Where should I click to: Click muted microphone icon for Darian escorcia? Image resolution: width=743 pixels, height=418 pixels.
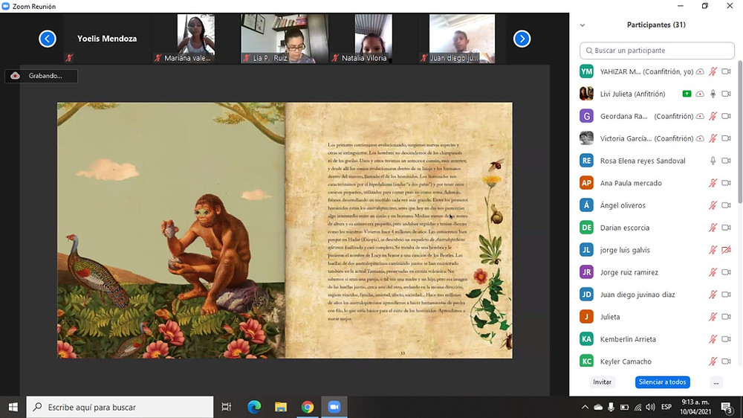(713, 228)
